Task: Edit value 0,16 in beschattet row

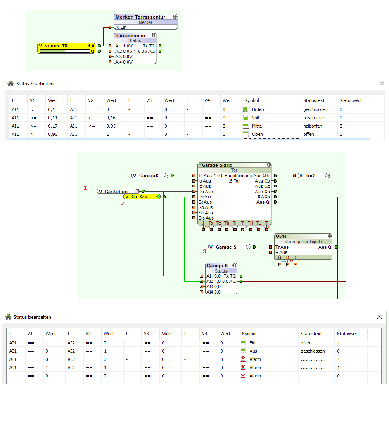Action: click(x=111, y=118)
